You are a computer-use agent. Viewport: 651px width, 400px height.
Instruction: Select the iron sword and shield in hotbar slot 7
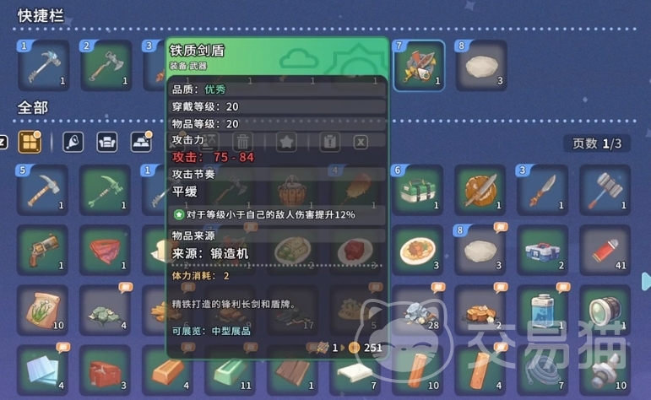pos(419,66)
